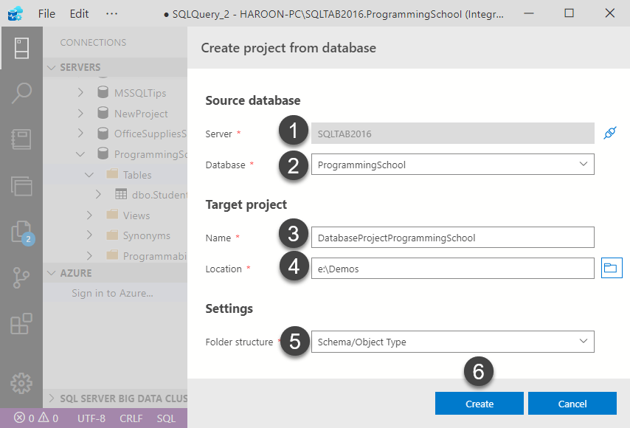Open the Search view icon

click(21, 94)
